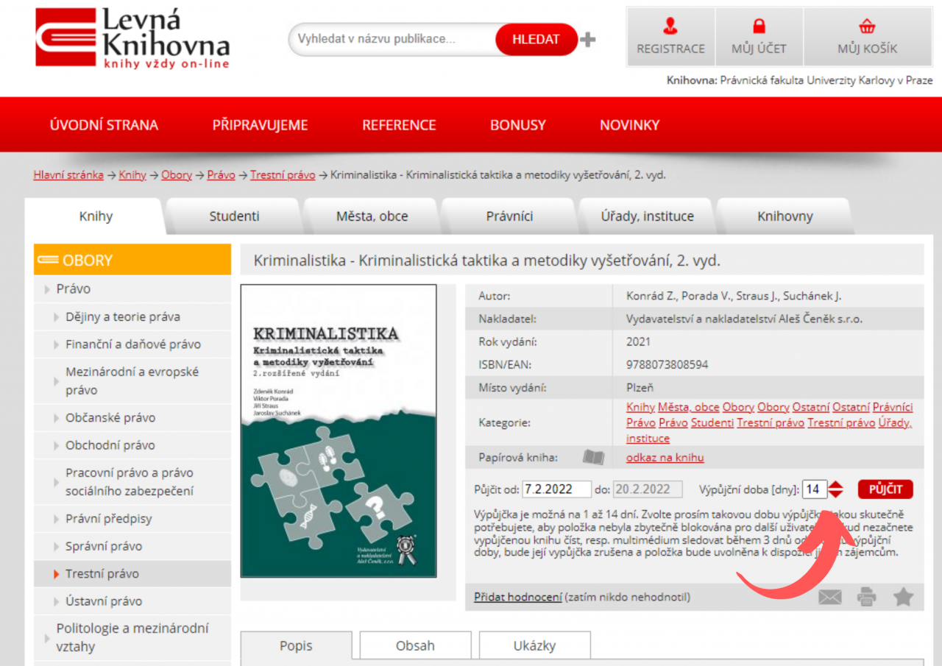The image size is (942, 666).
Task: Expand Obchodní právo category
Action: [132, 445]
